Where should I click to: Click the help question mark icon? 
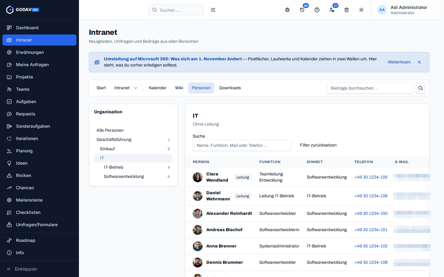point(317,10)
